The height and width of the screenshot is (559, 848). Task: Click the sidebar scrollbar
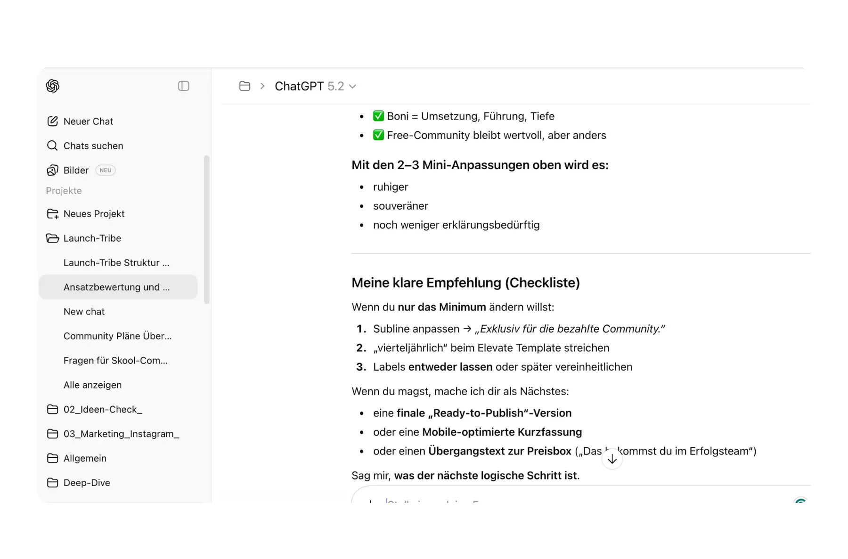click(206, 230)
